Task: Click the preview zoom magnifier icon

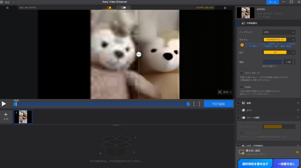Action: click(220, 92)
